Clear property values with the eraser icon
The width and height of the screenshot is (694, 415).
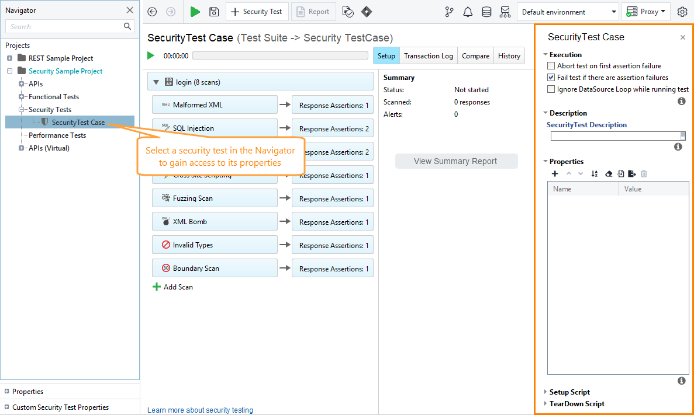click(x=609, y=173)
